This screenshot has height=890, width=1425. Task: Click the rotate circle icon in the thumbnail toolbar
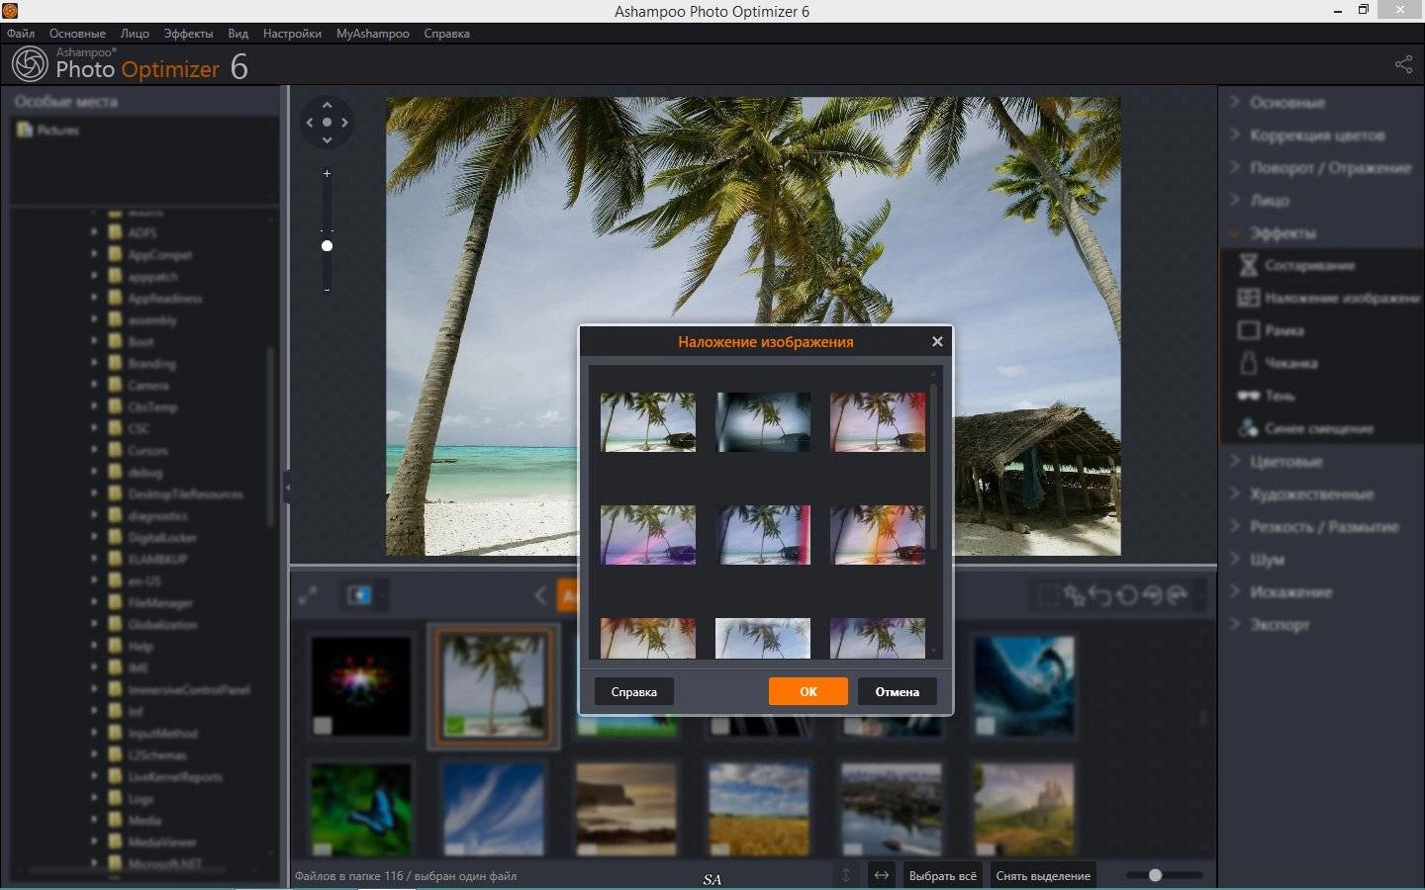pos(1126,595)
